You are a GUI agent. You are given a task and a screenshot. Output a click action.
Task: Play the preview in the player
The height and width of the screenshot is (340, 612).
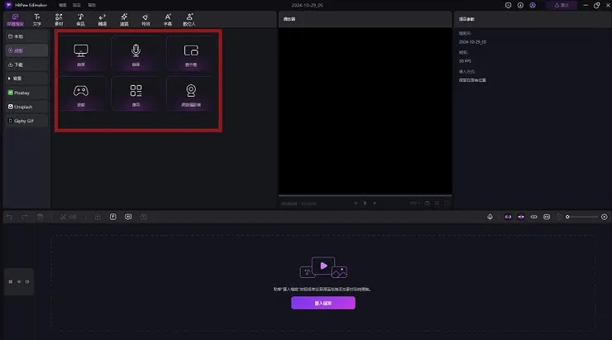(x=365, y=203)
